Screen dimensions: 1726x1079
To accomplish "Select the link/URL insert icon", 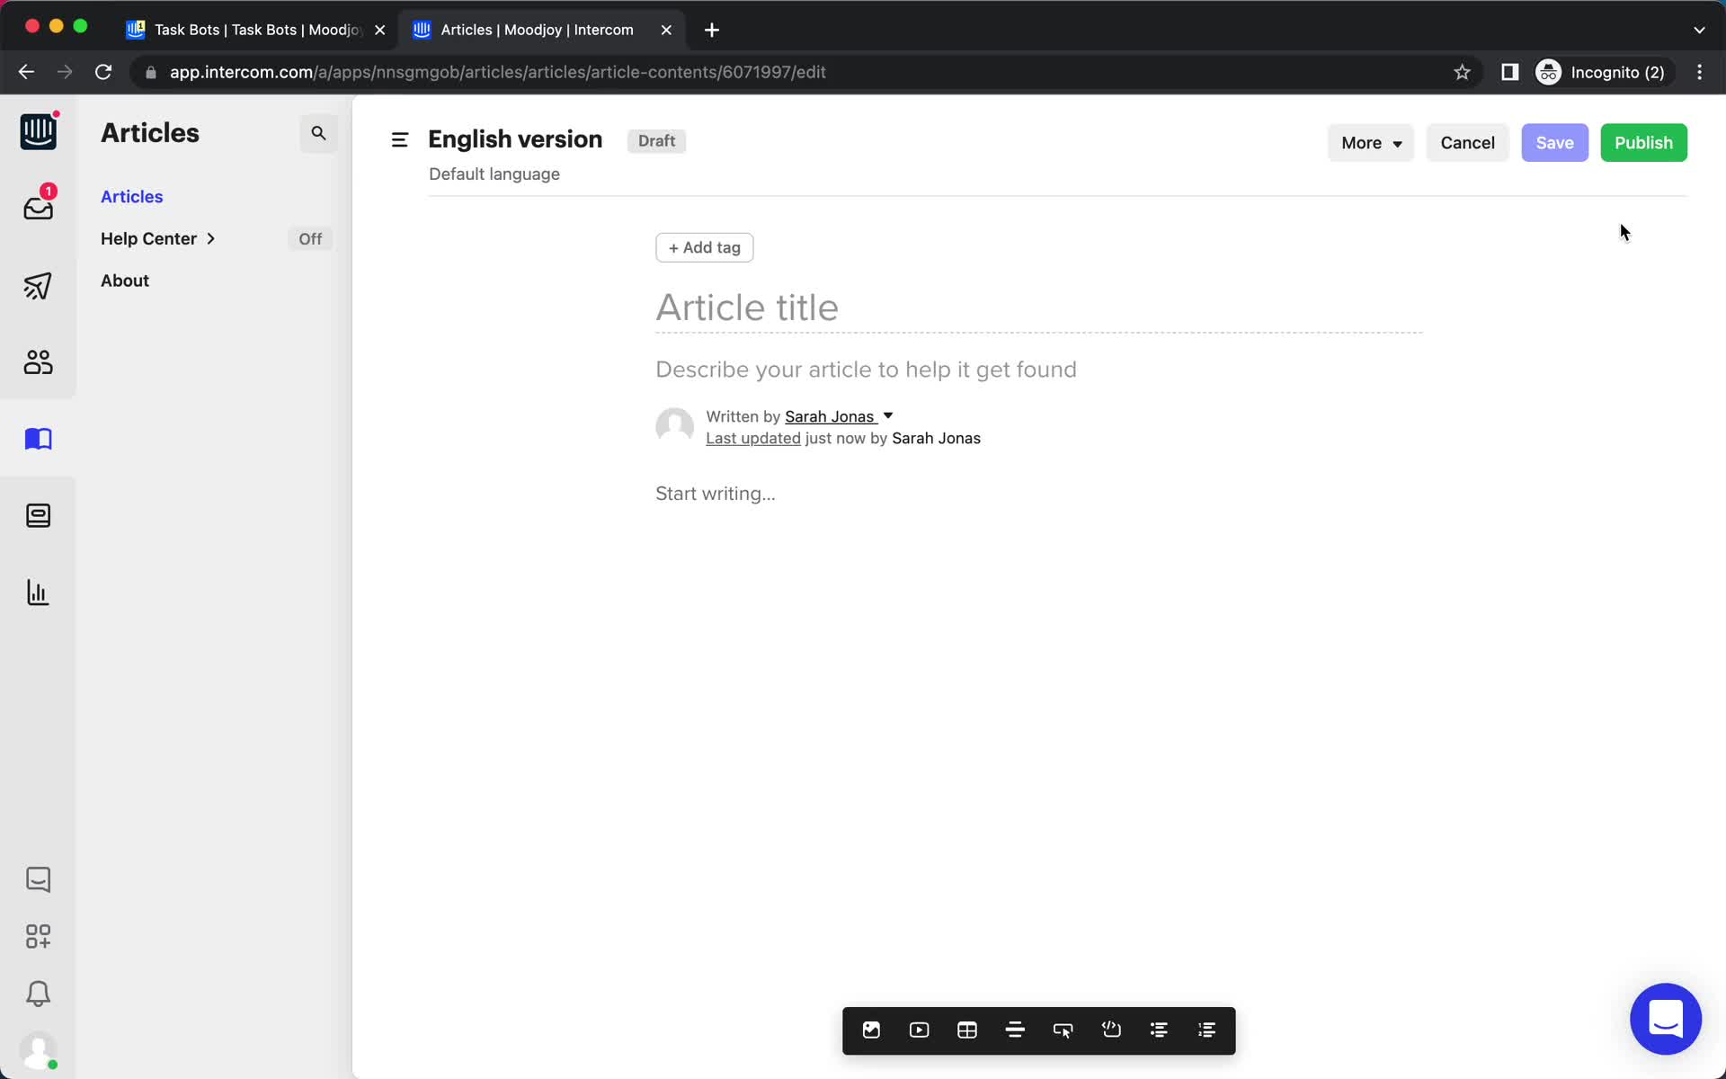I will click(1063, 1030).
